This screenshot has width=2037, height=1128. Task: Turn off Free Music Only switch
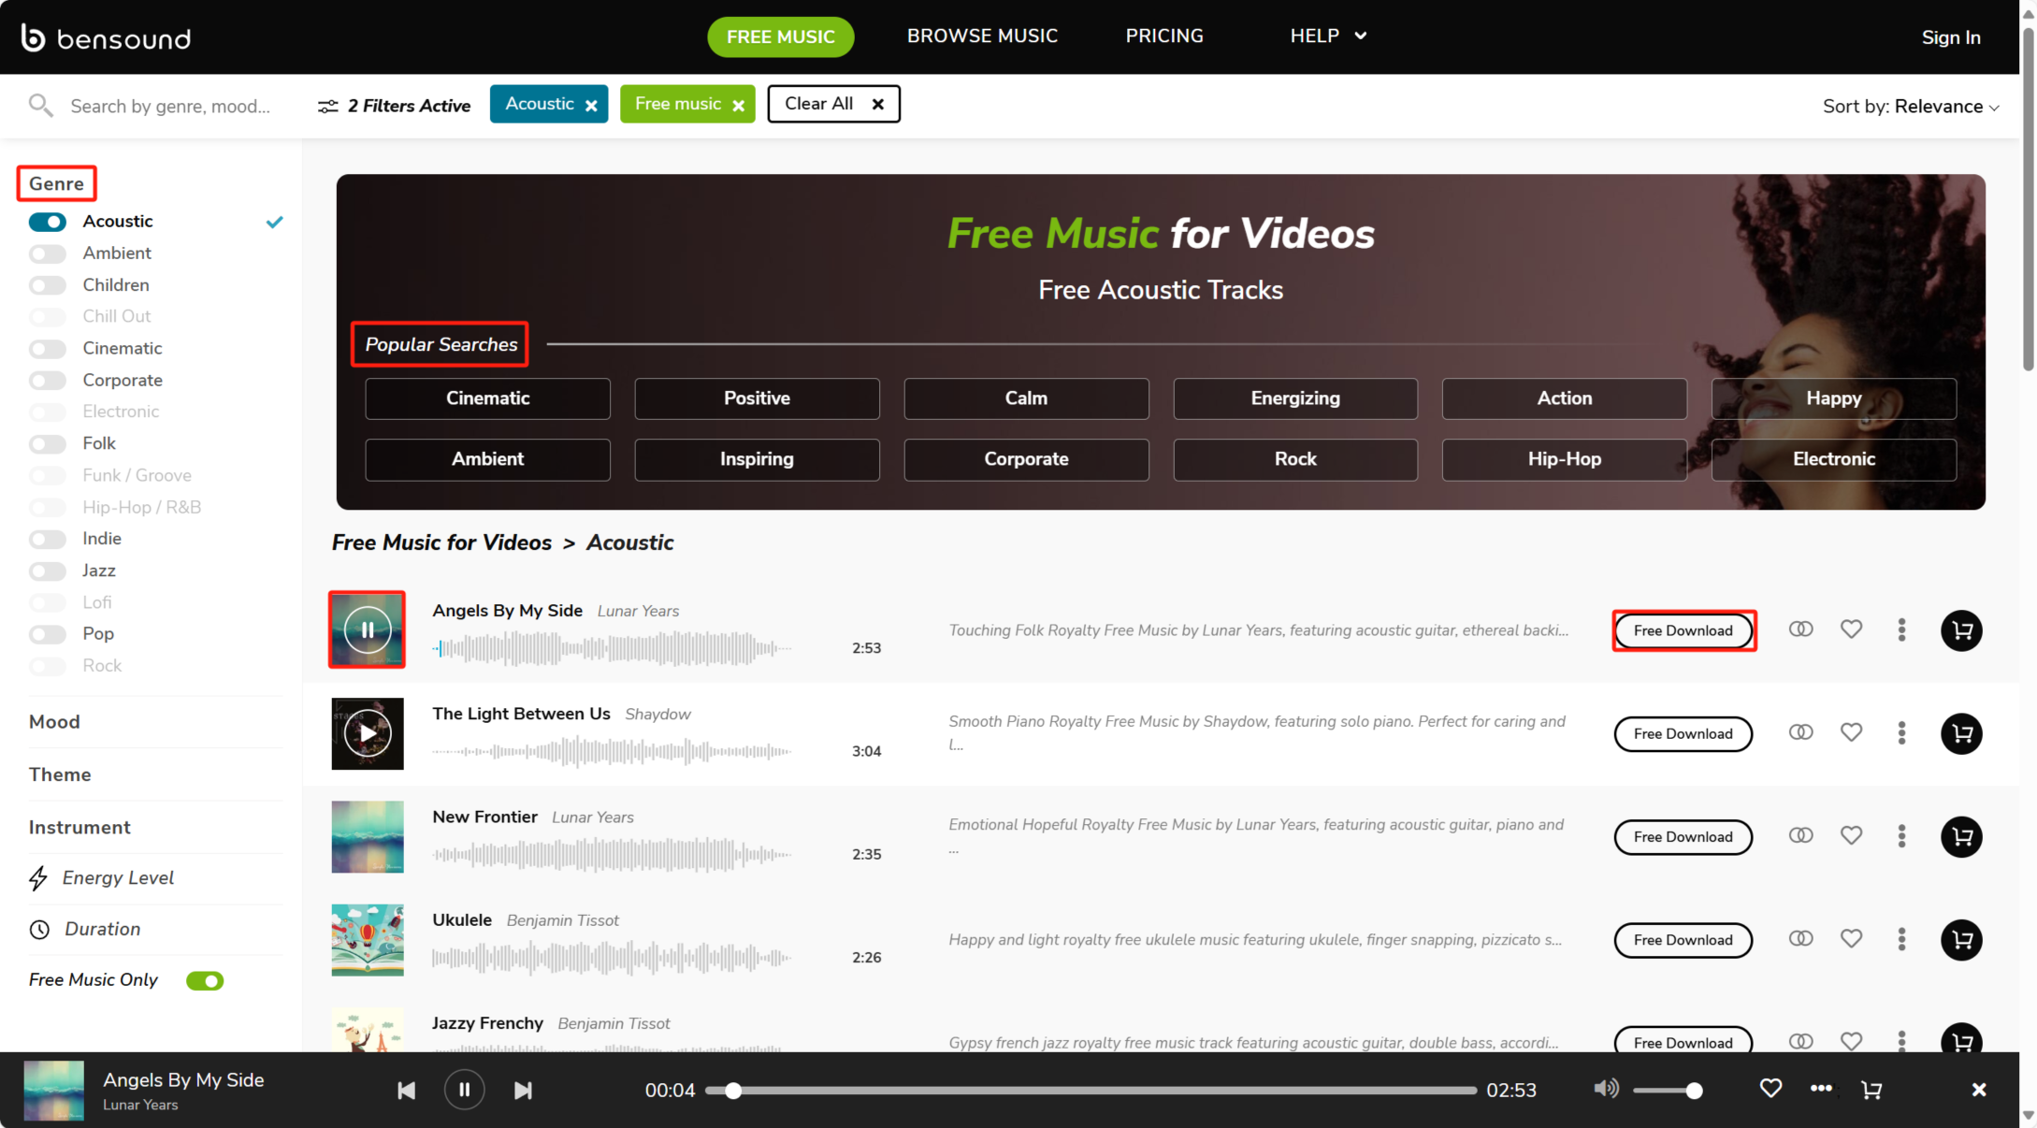coord(205,980)
